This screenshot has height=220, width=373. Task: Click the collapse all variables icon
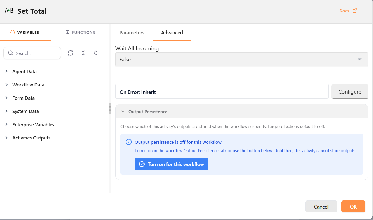[x=83, y=53]
